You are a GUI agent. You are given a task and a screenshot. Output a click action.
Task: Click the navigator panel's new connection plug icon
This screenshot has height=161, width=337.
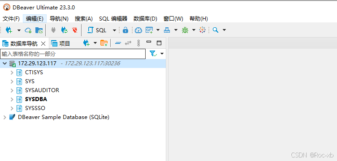tap(86, 43)
